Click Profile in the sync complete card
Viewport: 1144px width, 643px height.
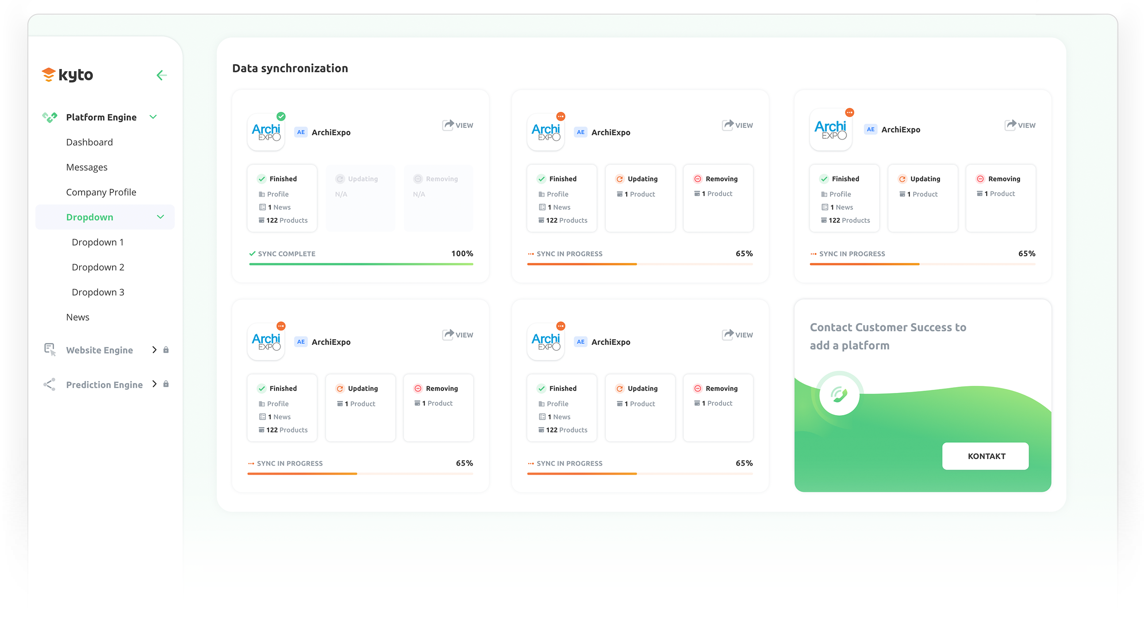(273, 194)
